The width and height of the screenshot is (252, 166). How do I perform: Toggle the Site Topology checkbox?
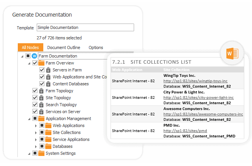35,98
